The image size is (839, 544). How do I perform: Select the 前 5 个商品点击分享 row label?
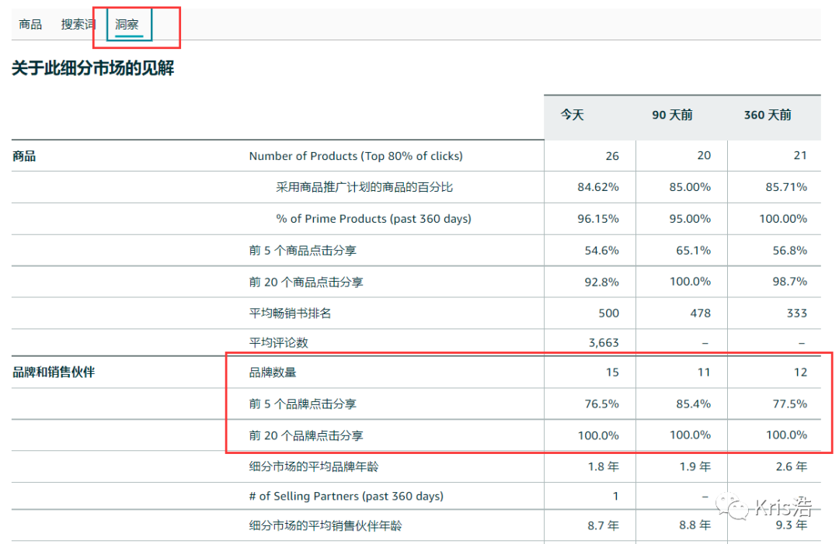302,251
